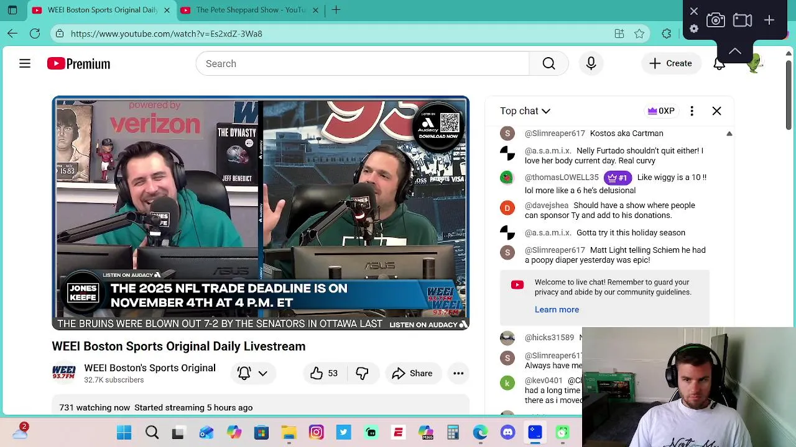Open browser extensions puzzle icon
This screenshot has width=796, height=447.
667,34
